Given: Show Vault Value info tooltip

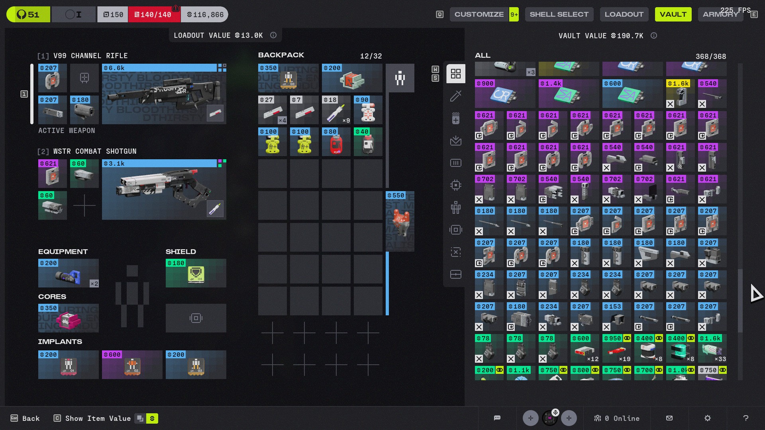Looking at the screenshot, I should point(654,35).
